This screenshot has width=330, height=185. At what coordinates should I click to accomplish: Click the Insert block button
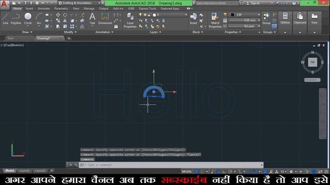pyautogui.click(x=193, y=18)
